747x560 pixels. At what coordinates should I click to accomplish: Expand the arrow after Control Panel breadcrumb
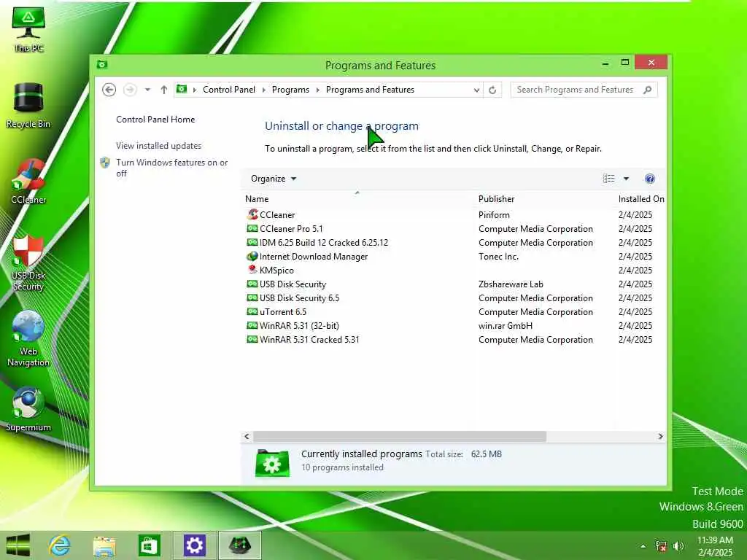point(263,90)
